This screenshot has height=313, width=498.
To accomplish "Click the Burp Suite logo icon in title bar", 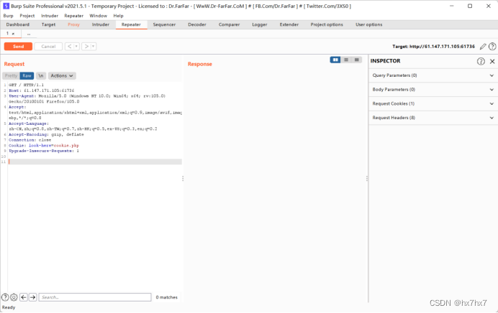I will (x=6, y=6).
